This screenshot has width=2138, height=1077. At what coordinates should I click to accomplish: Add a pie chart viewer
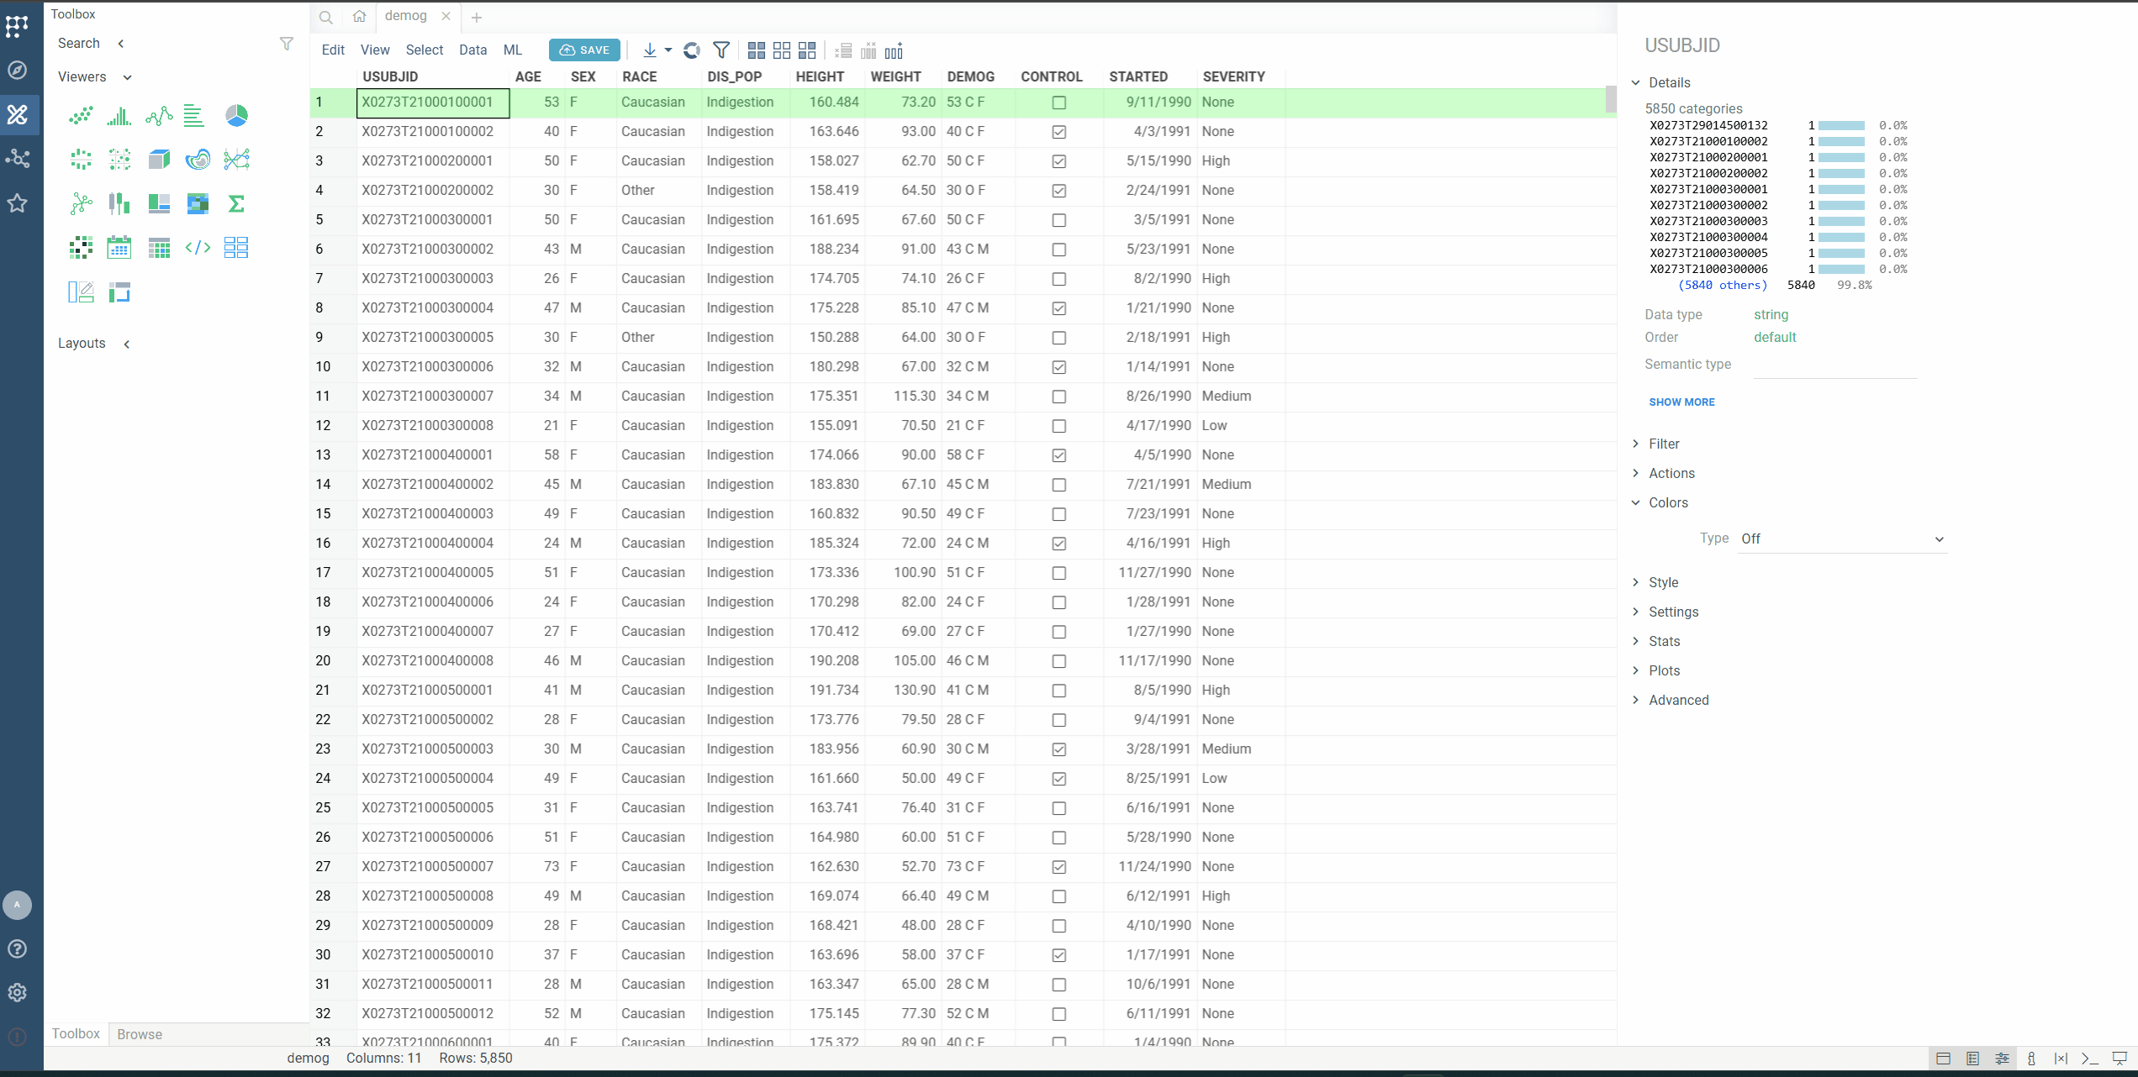coord(236,116)
